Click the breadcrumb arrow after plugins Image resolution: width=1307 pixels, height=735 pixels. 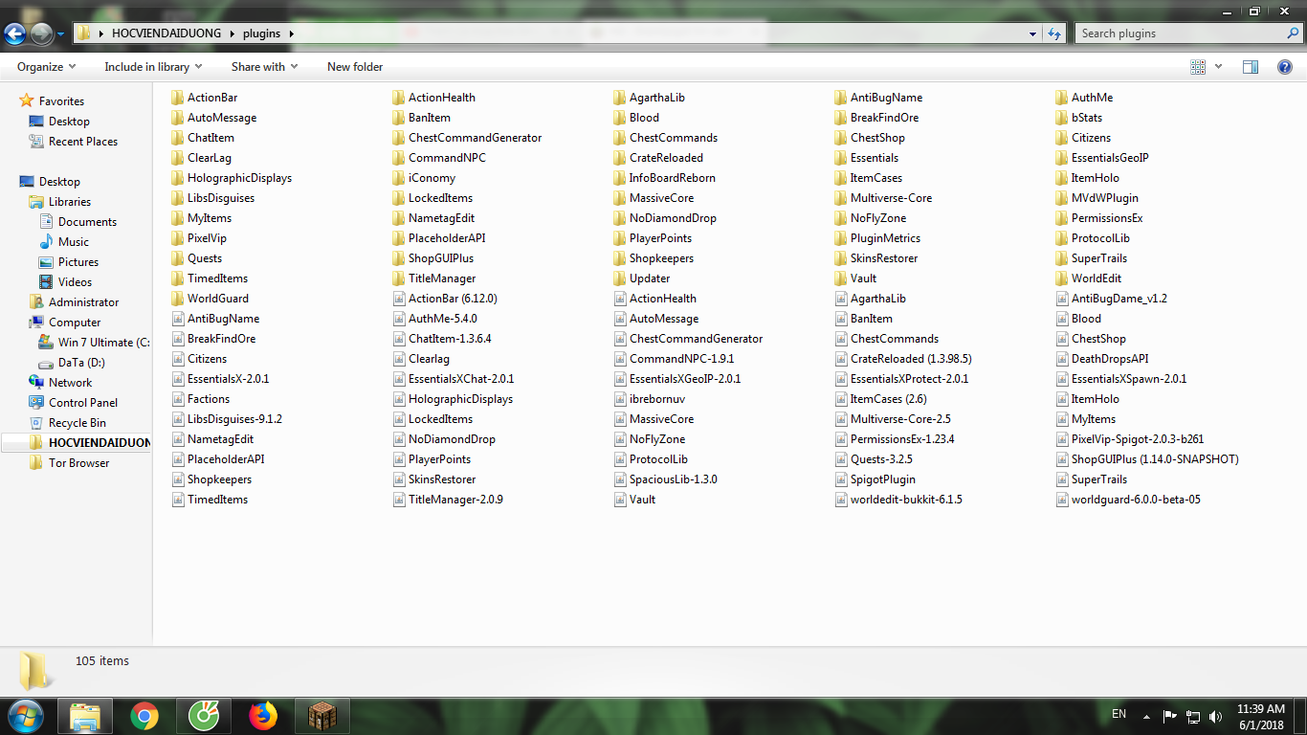coord(291,33)
